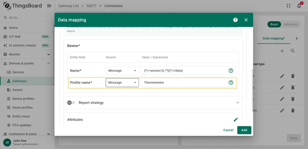Open IoT Hub menu item
This screenshot has width=308, height=149.
point(27,37)
